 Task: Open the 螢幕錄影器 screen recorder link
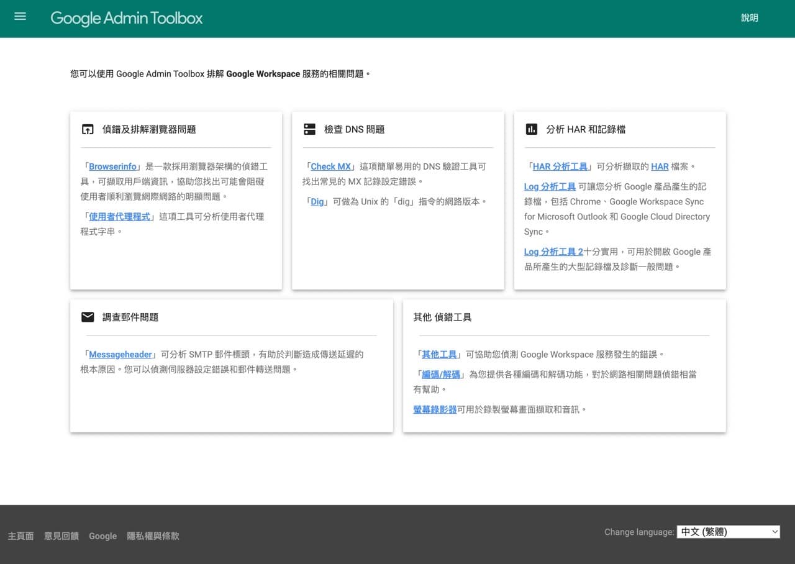point(435,409)
